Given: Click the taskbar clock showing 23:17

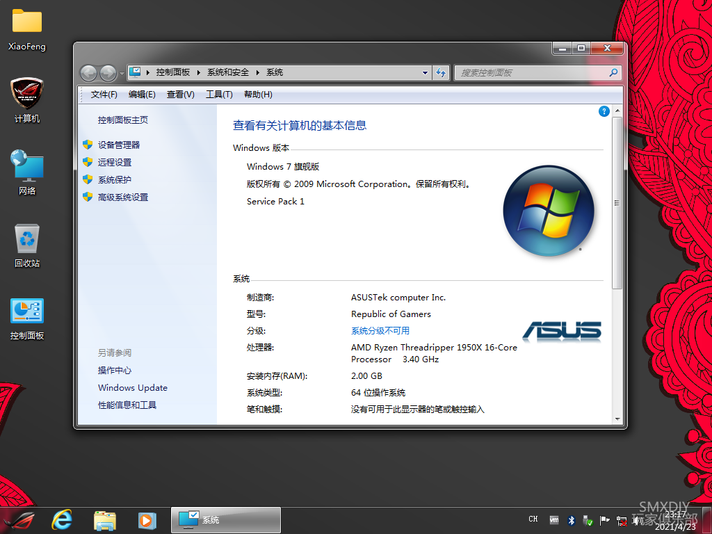Looking at the screenshot, I should [674, 520].
